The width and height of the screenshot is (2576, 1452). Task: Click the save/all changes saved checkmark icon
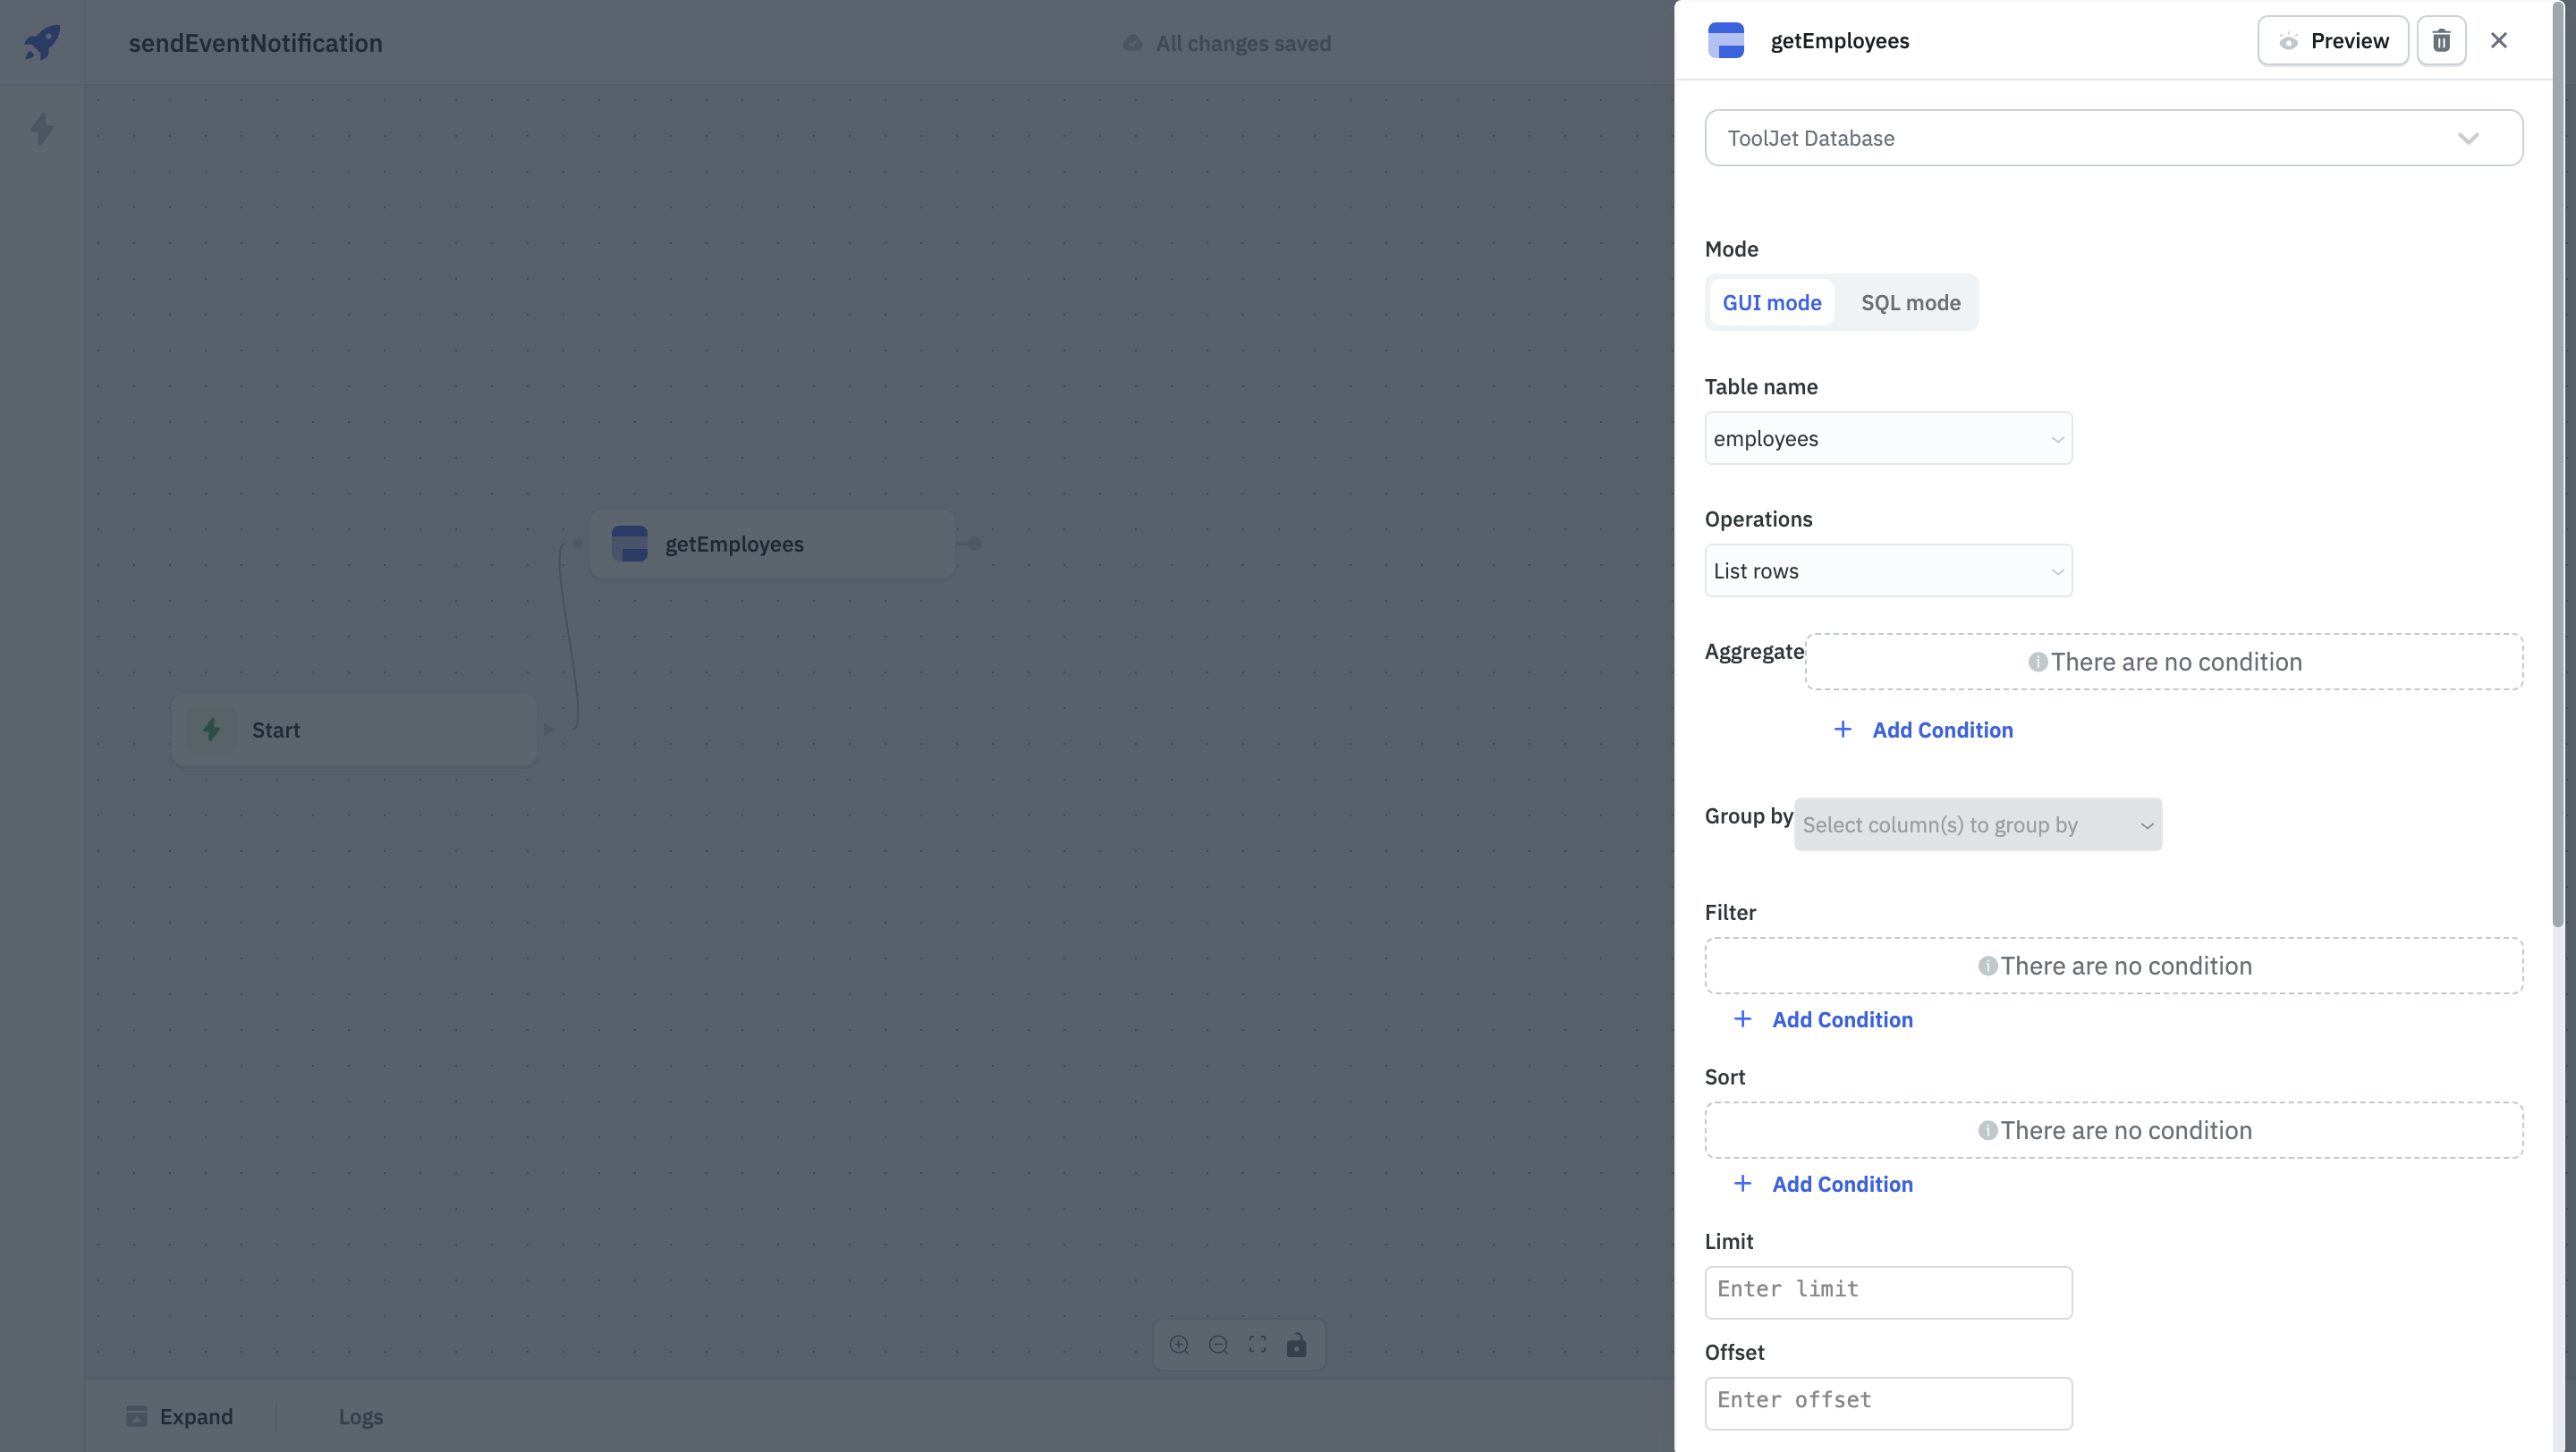[1132, 40]
